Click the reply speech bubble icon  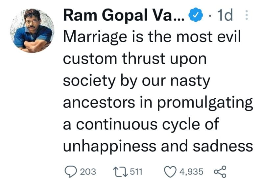point(71,172)
